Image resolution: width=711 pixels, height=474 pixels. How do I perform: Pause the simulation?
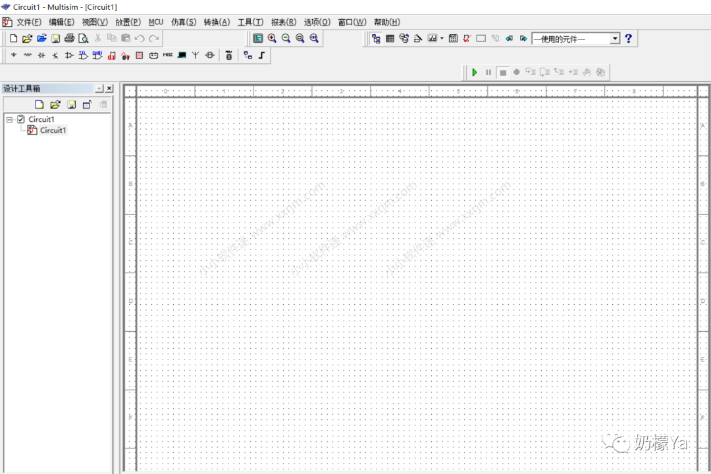(488, 72)
